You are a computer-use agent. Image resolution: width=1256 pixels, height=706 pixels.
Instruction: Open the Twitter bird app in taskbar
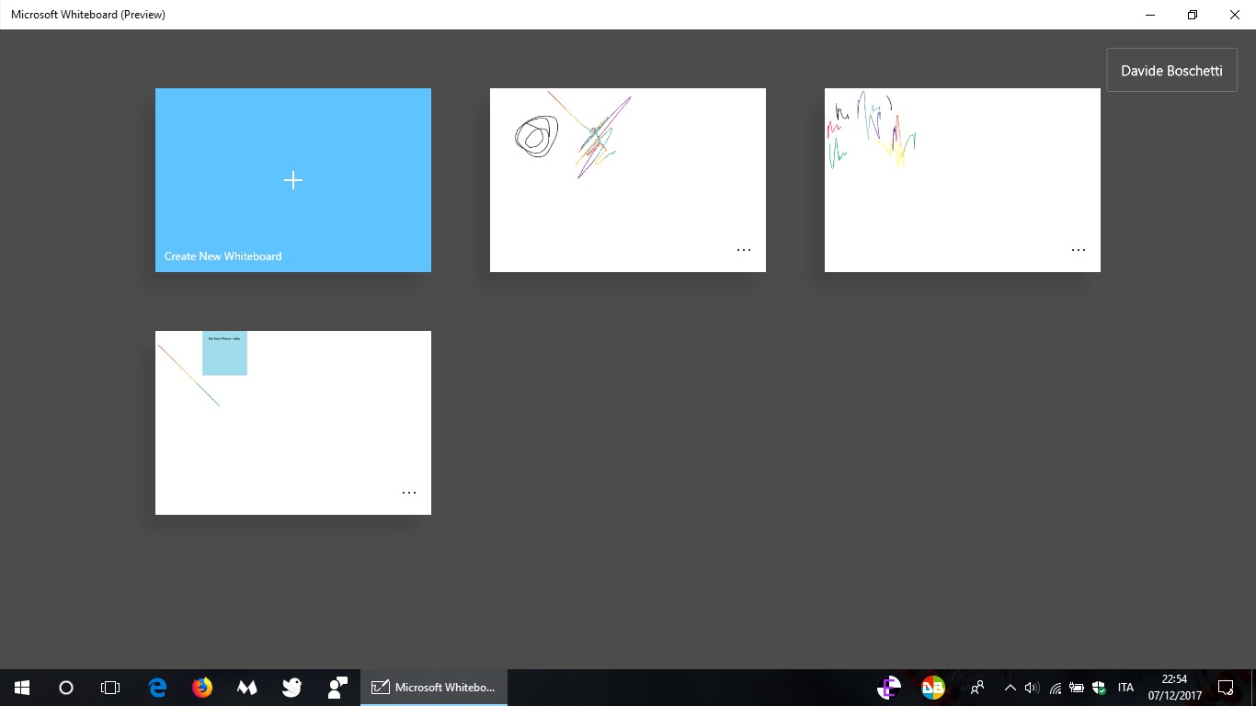(292, 687)
